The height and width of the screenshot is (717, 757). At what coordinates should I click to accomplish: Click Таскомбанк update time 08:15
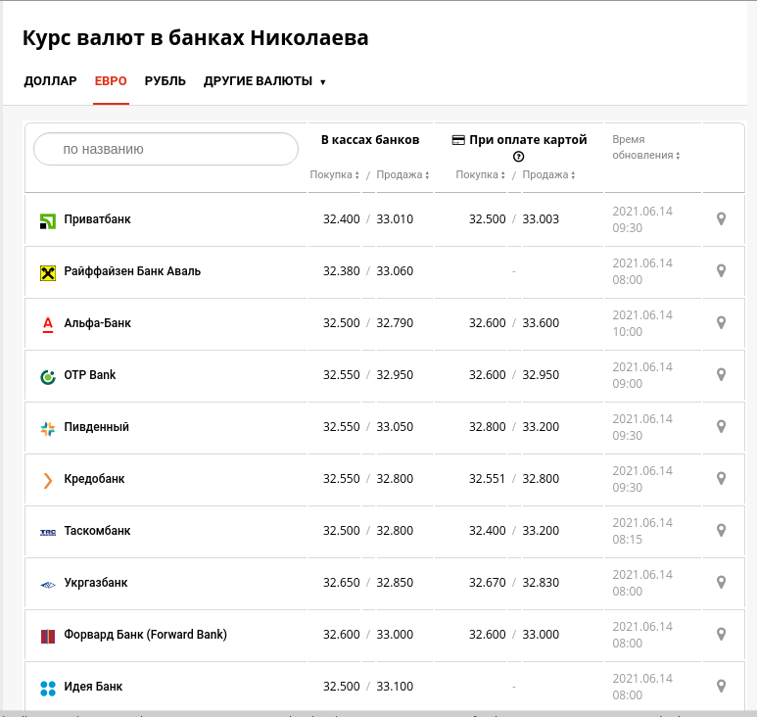click(x=627, y=540)
